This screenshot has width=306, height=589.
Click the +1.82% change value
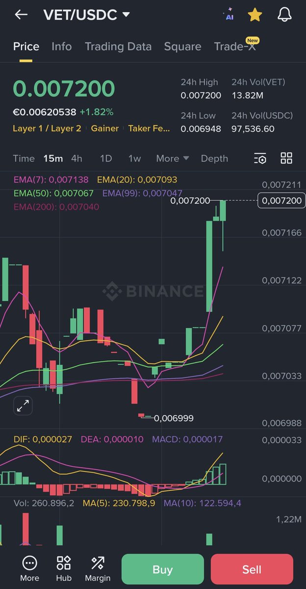(97, 112)
